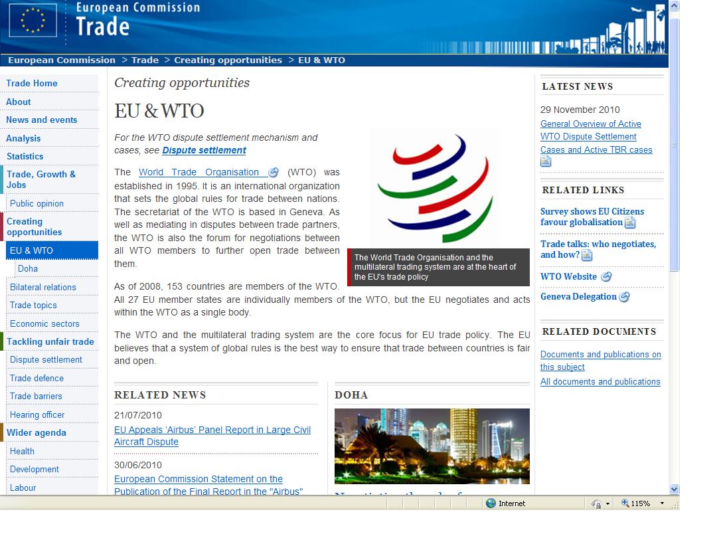Open the 115% zoom level dropdown arrow
The width and height of the screenshot is (717, 538).
[x=662, y=503]
